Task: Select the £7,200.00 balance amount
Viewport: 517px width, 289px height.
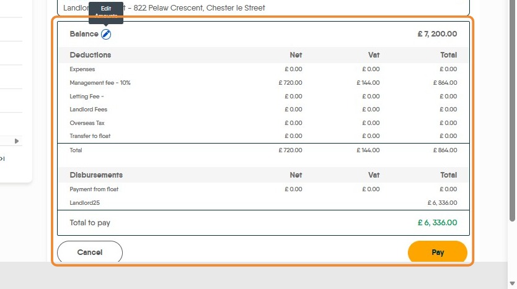Action: point(437,34)
